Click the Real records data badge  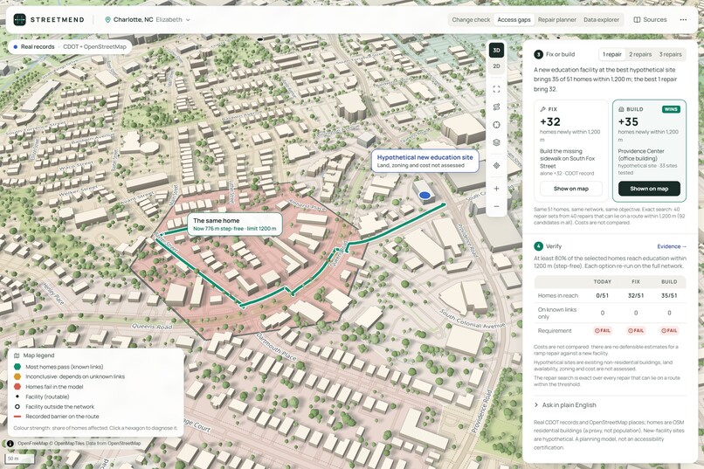click(70, 46)
